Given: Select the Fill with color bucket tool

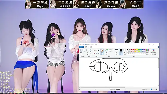Looking at the screenshot, I should click(x=96, y=51).
